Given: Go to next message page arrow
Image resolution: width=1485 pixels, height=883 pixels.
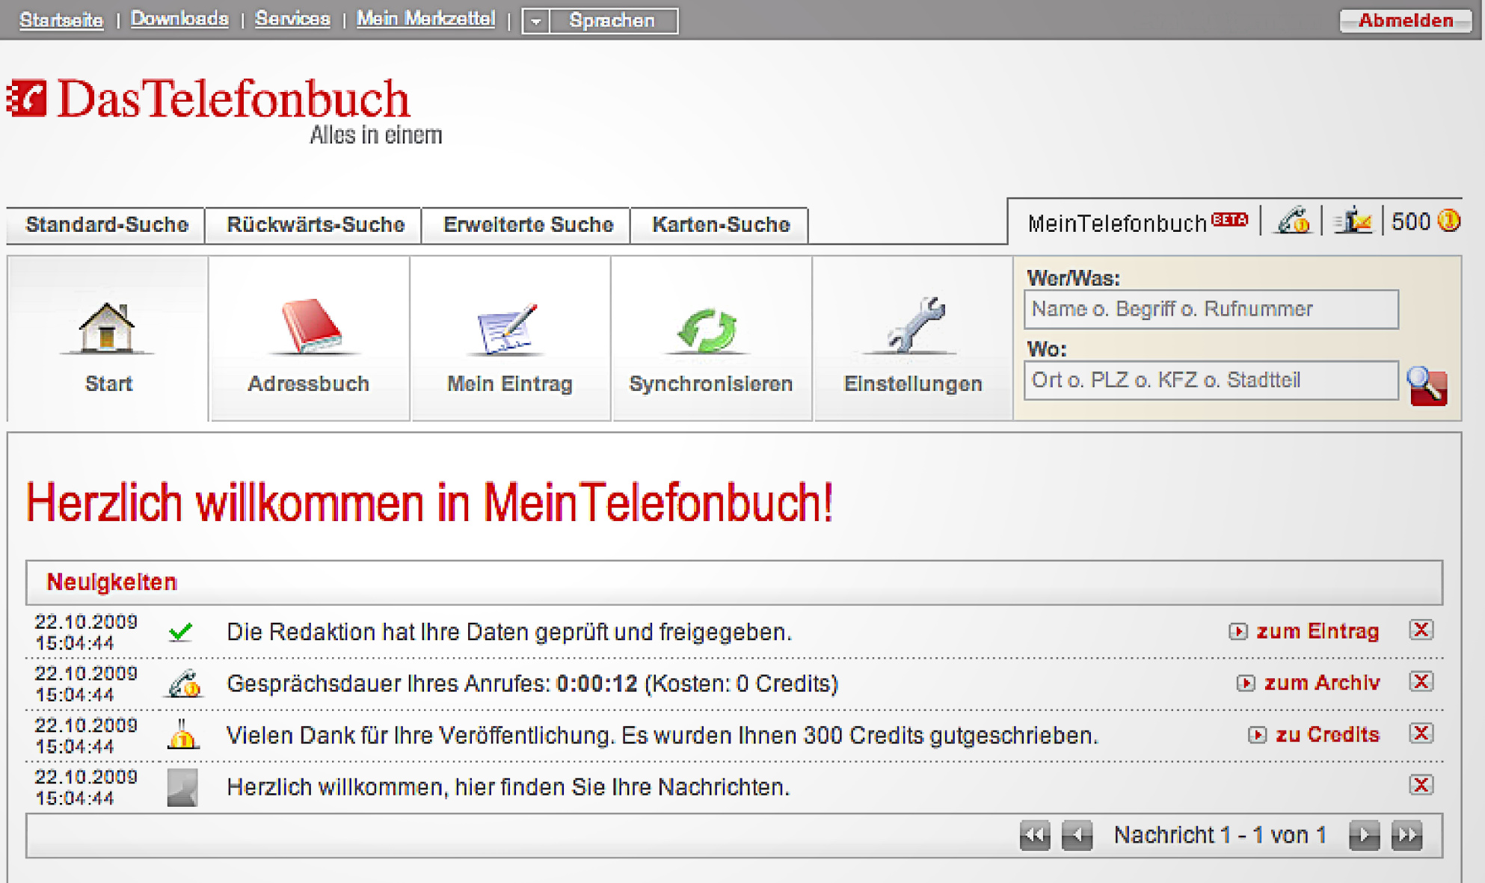Looking at the screenshot, I should pos(1364,834).
